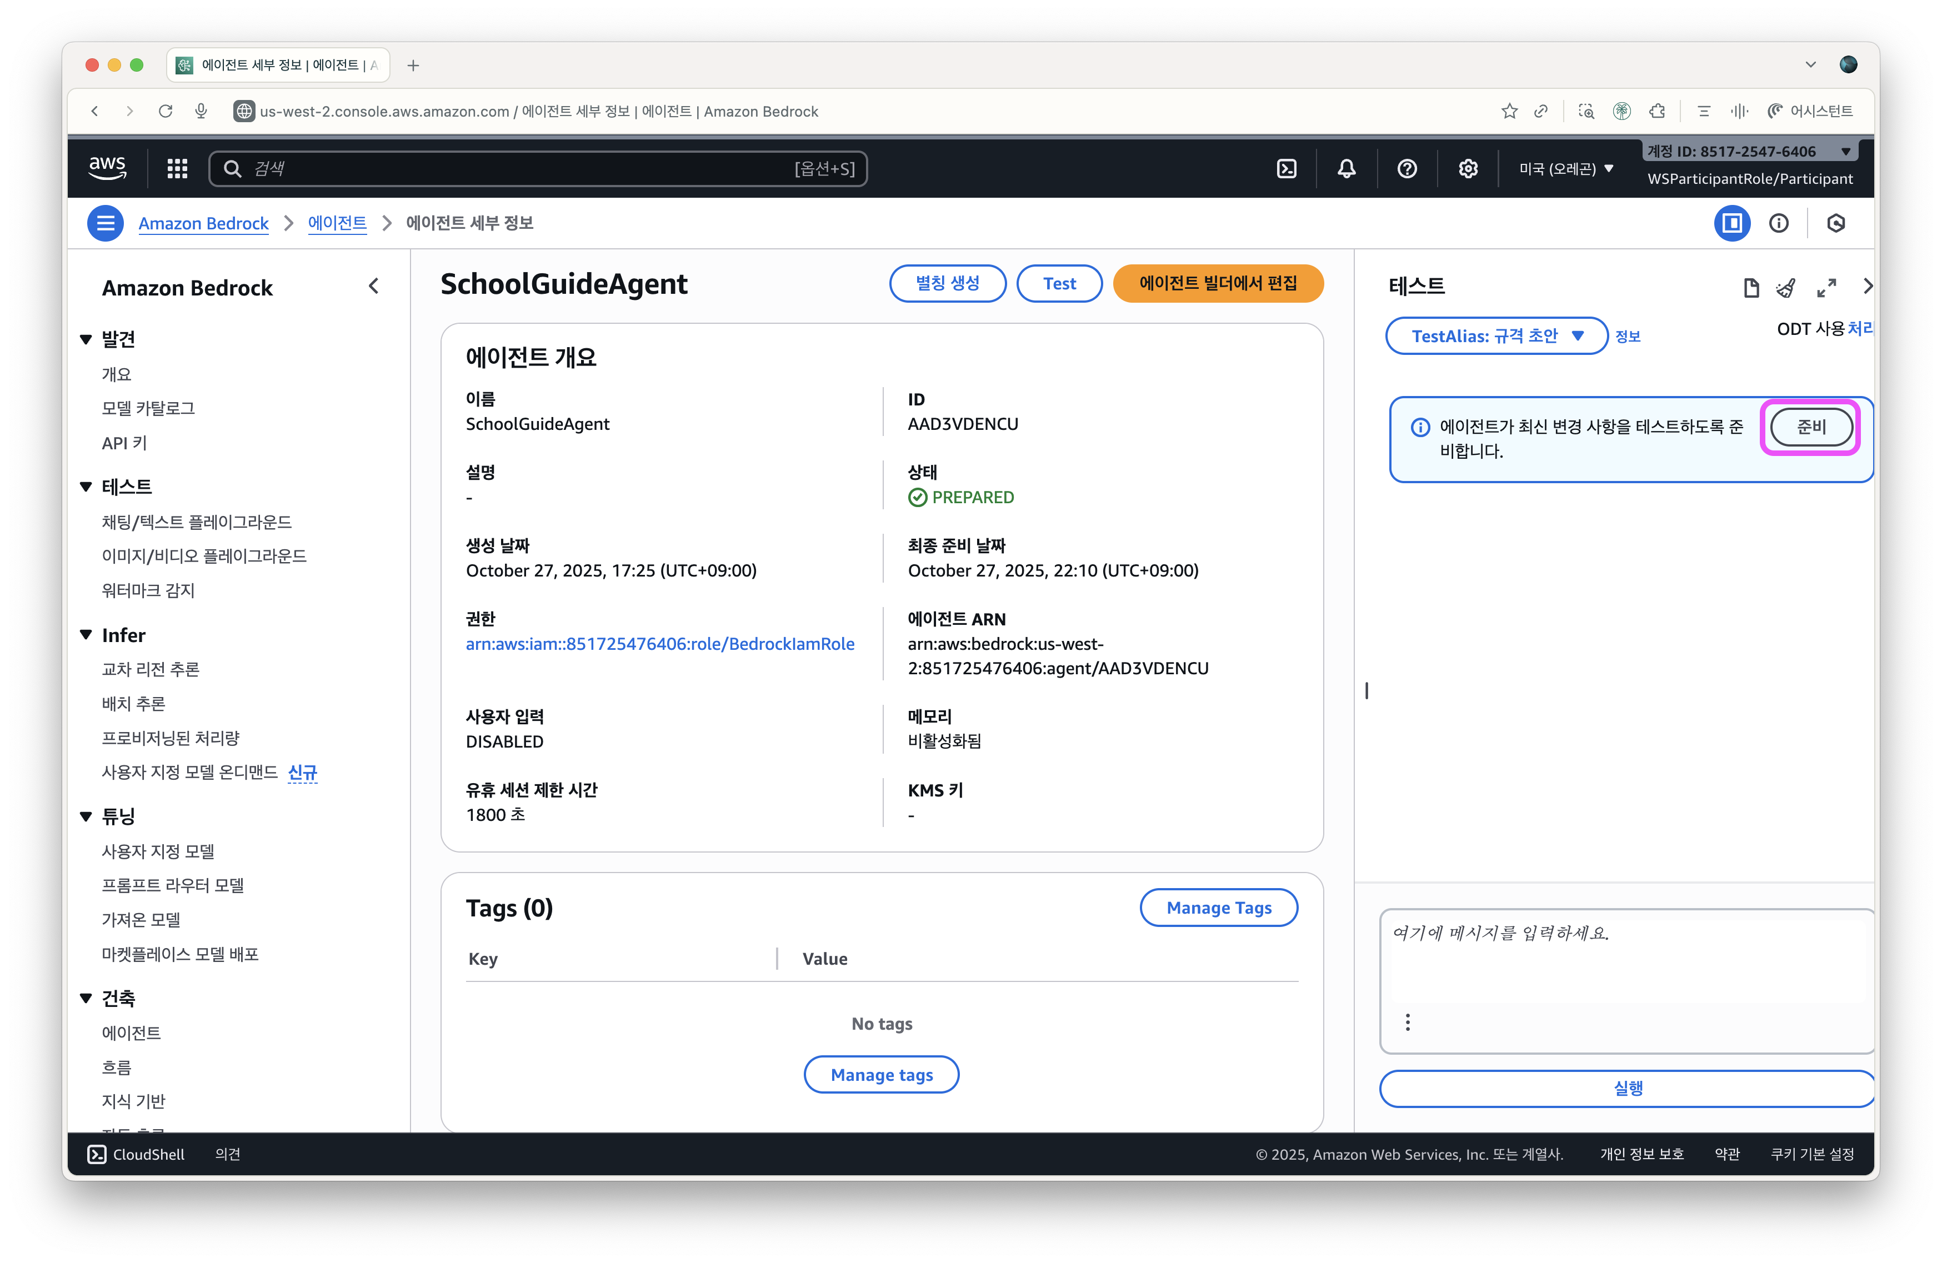Click the Manage tags button under No tags
This screenshot has width=1942, height=1263.
[x=881, y=1075]
